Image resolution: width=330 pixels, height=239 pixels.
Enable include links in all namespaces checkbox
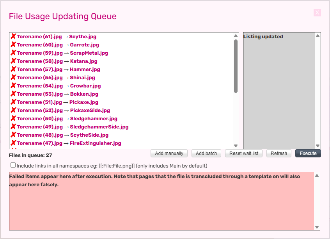(x=13, y=165)
